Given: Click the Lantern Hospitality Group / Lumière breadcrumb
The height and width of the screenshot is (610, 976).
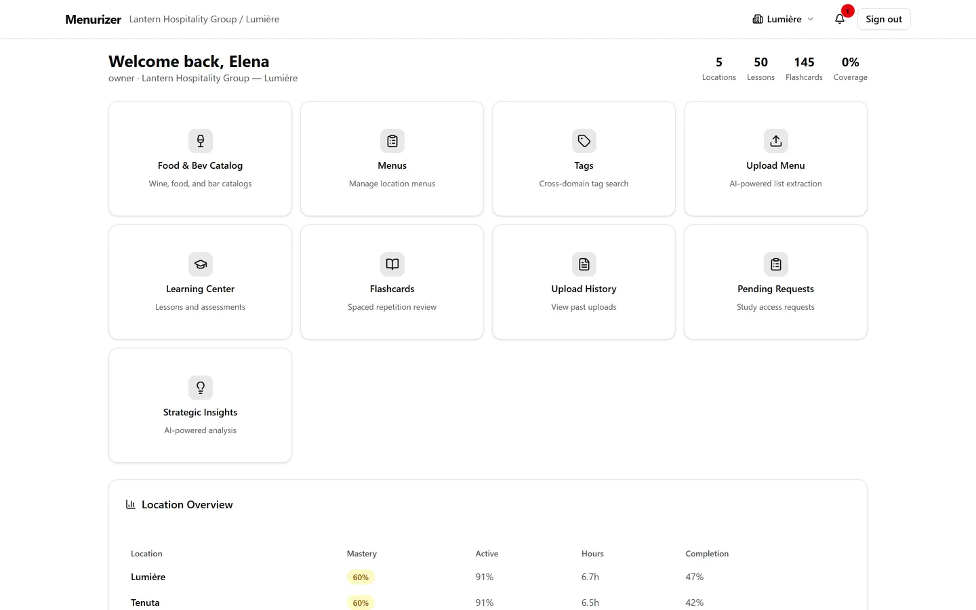Looking at the screenshot, I should coord(204,19).
